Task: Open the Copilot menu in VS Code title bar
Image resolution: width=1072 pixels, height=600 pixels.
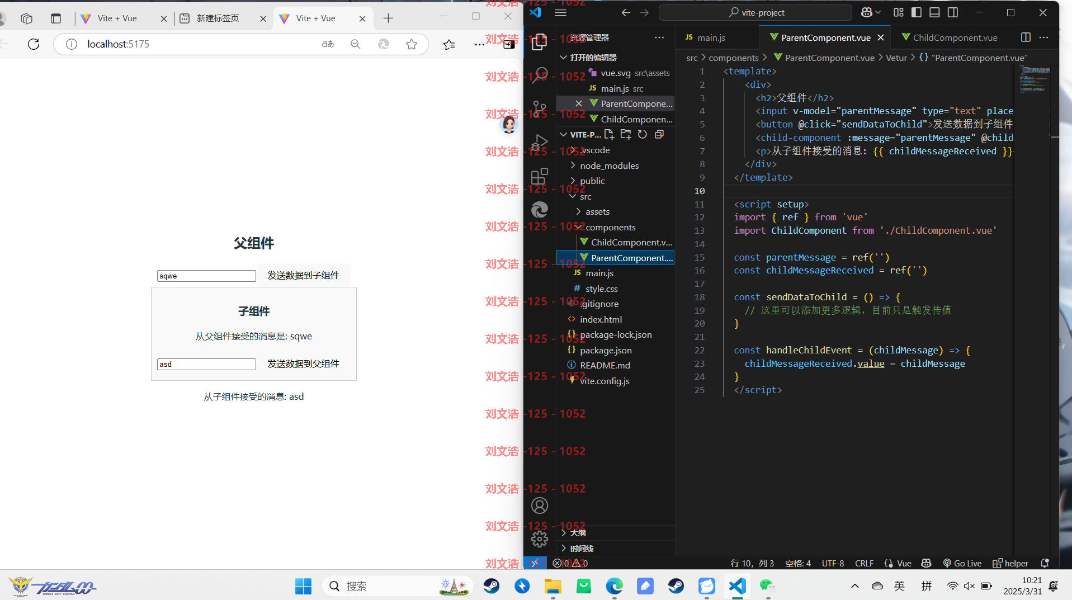Action: point(870,12)
